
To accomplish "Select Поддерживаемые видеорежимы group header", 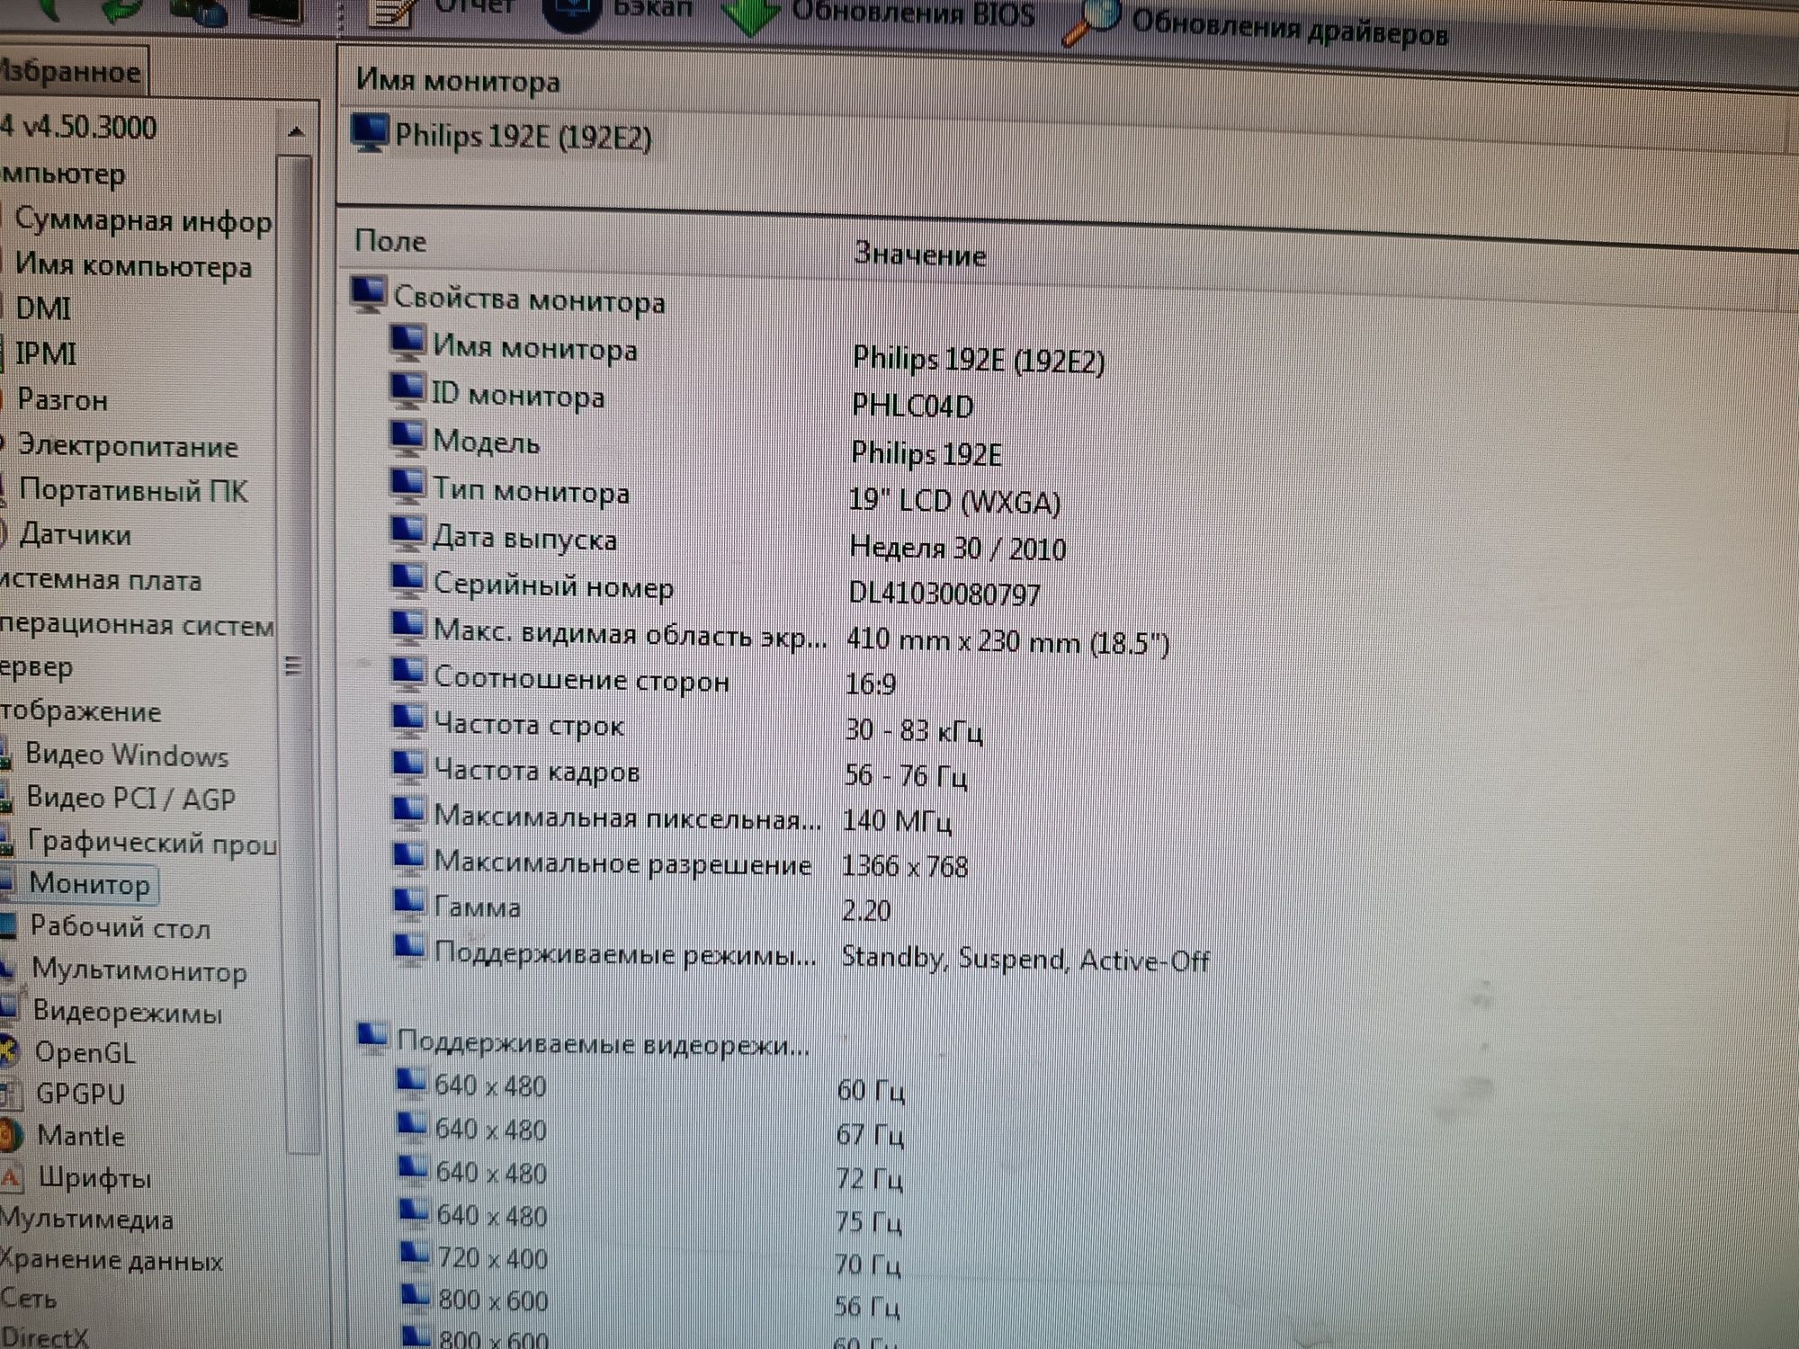I will click(604, 1044).
